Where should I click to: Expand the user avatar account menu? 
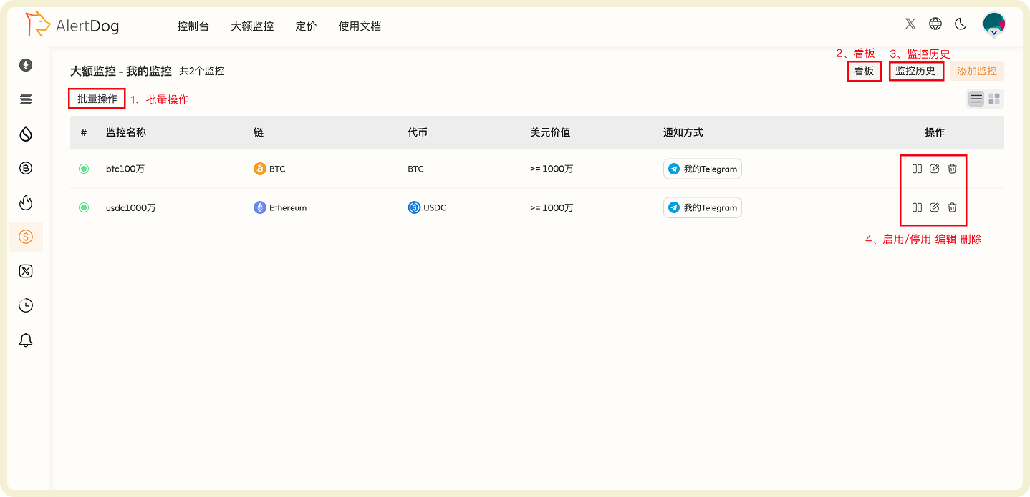tap(993, 24)
